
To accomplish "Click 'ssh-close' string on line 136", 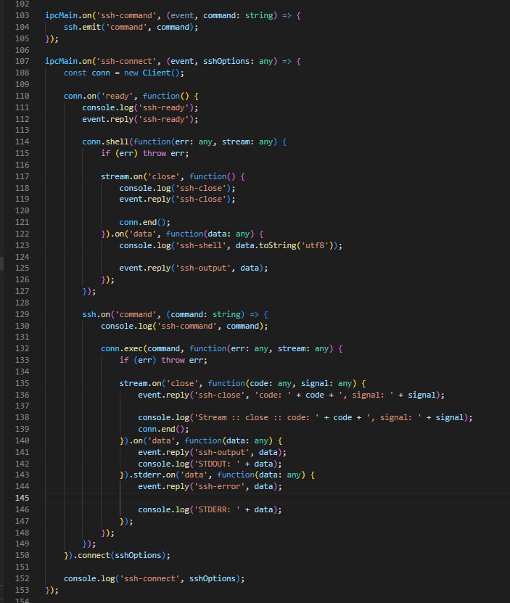I will coord(219,395).
